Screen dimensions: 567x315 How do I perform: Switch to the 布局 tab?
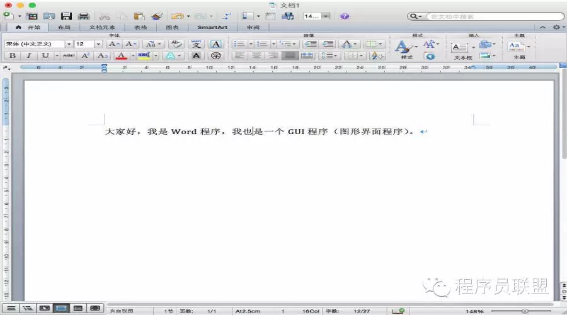click(x=64, y=28)
